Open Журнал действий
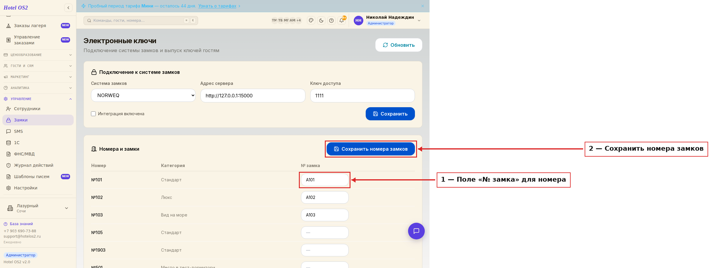The height and width of the screenshot is (268, 715). click(x=38, y=165)
